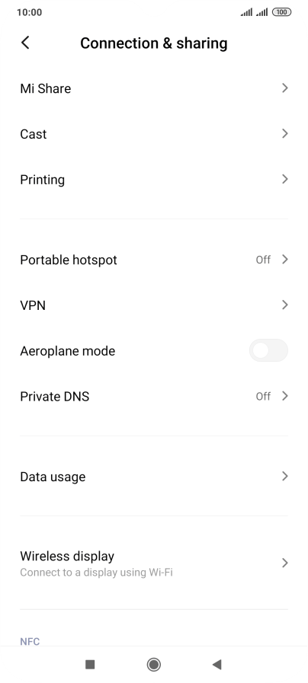This screenshot has height=683, width=308.
Task: Open the Data usage entry
Action: point(154,477)
